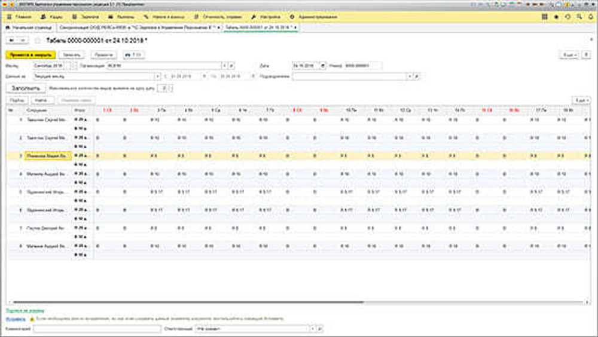
Task: Click into Комментарий field
Action: coord(97,328)
